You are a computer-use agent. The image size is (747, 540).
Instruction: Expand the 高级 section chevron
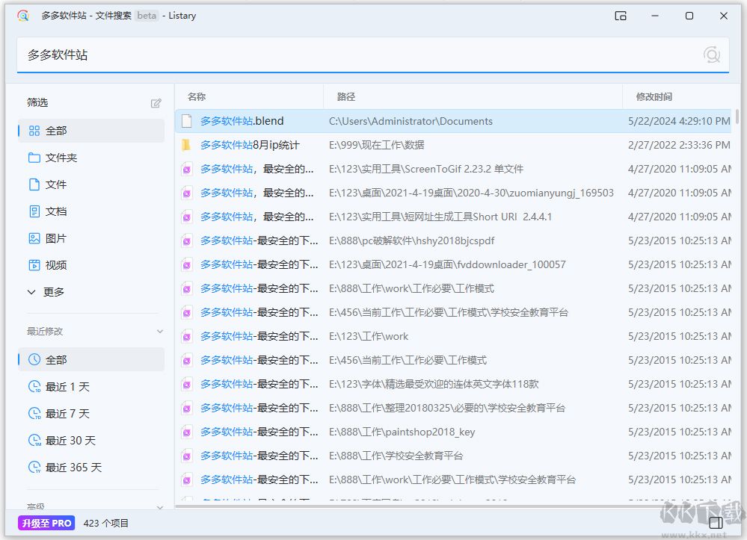tap(160, 507)
